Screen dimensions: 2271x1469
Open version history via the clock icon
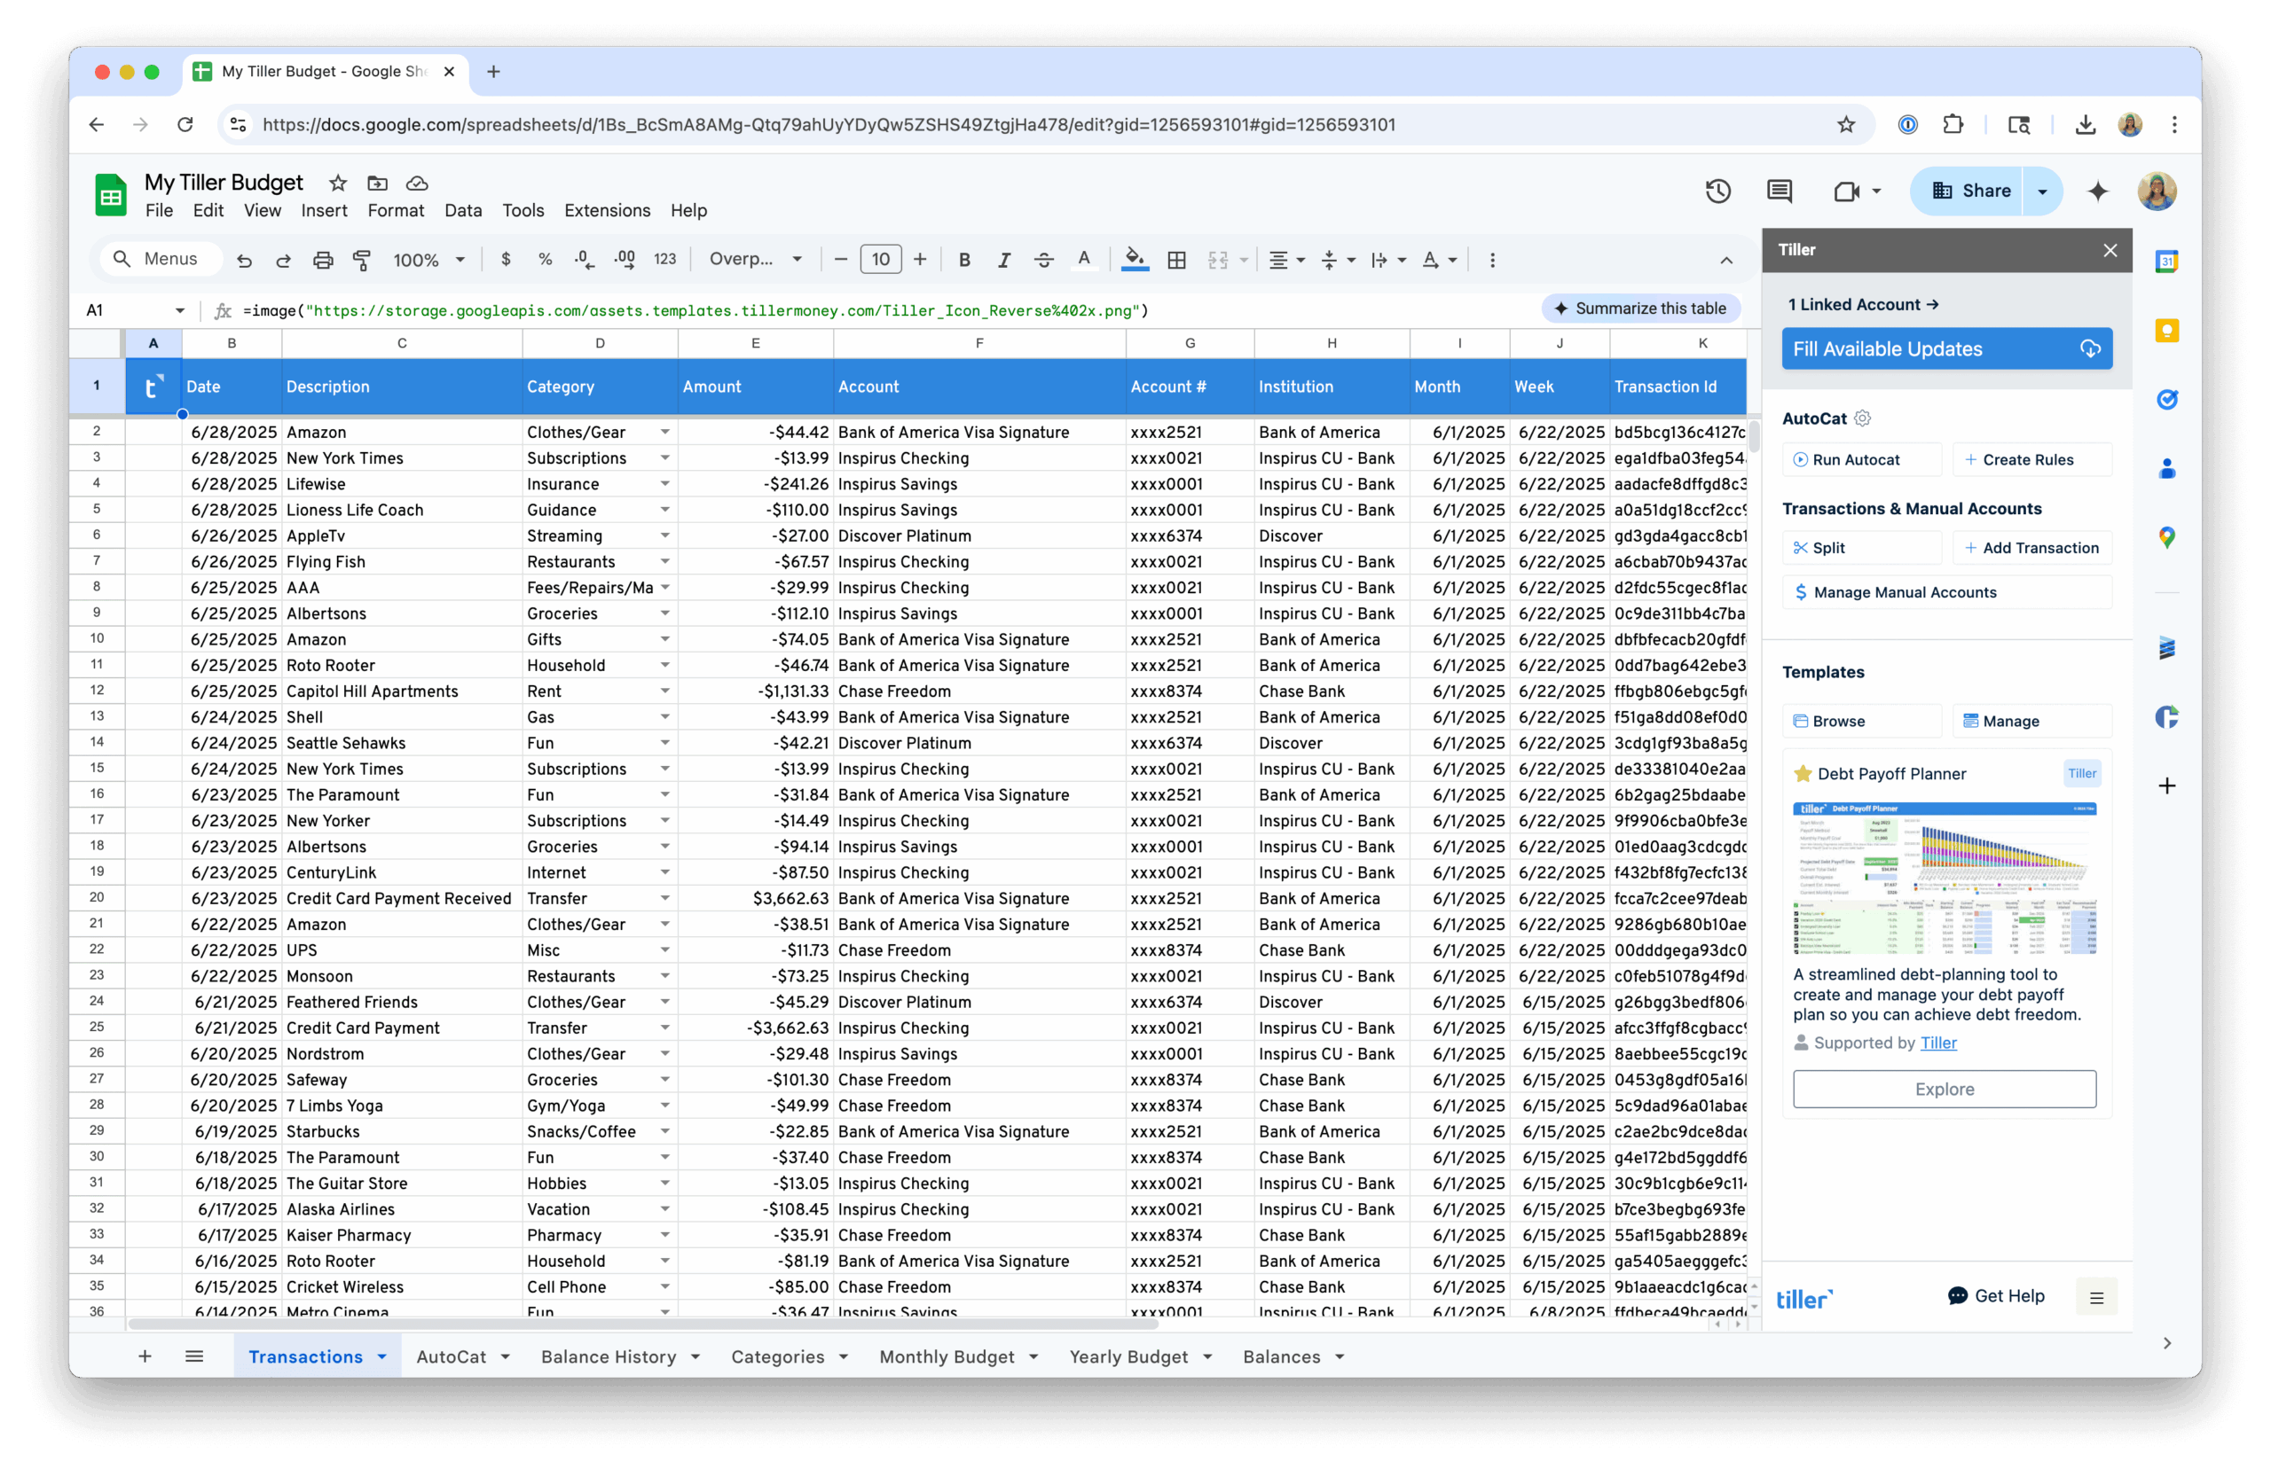tap(1717, 191)
